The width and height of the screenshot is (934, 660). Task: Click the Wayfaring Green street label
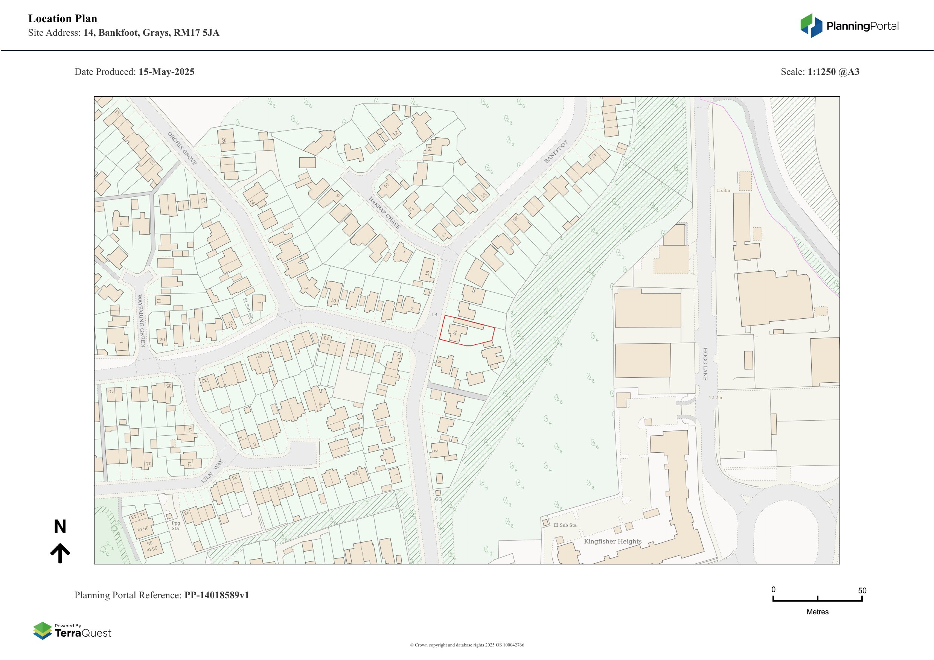[x=141, y=321]
